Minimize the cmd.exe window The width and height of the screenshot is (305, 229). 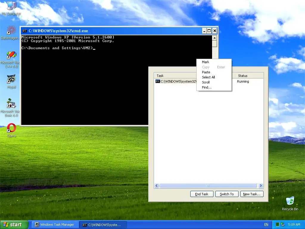pos(204,31)
